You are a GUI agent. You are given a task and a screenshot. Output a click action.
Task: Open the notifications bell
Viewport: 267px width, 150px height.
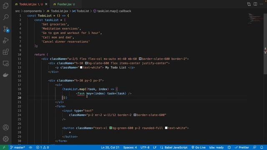(262, 147)
